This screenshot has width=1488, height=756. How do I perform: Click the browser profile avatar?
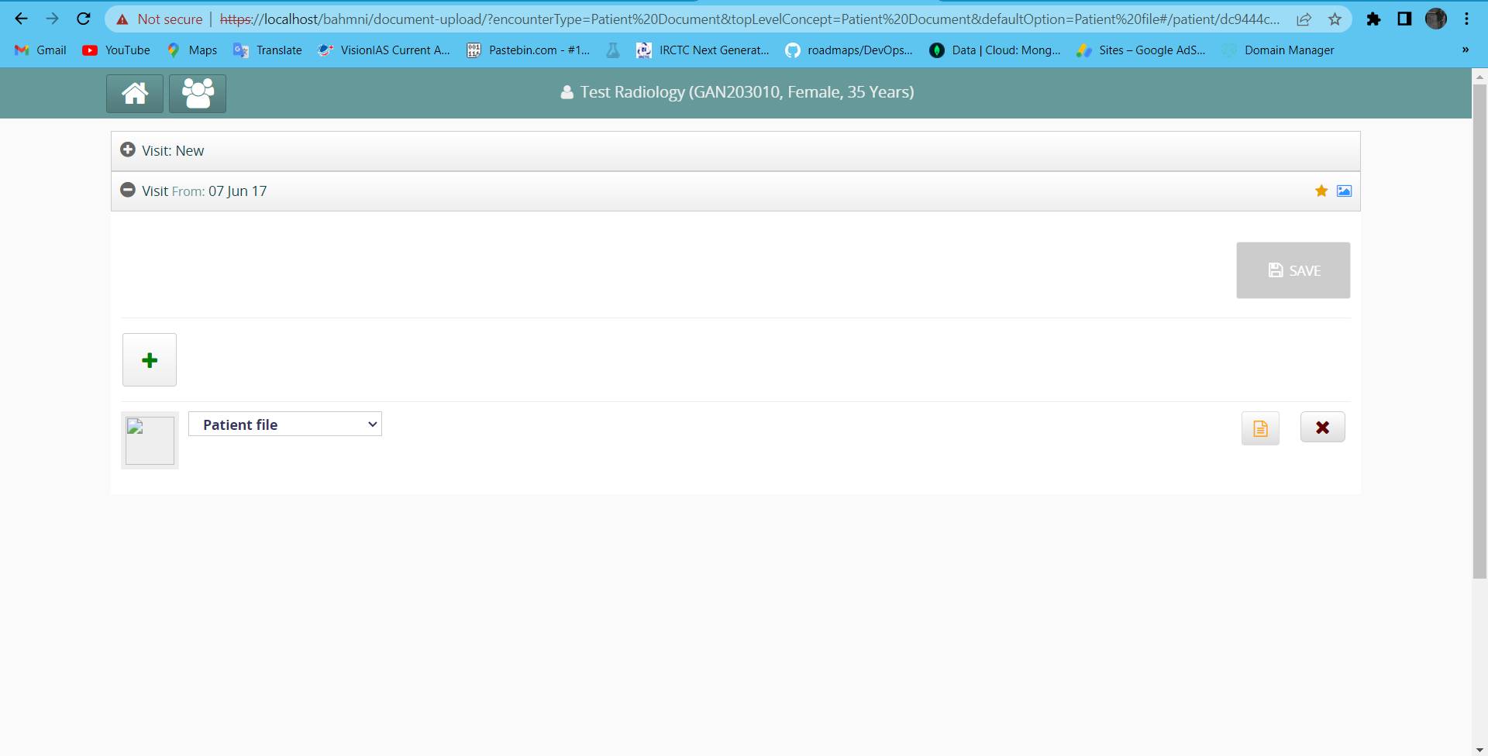[1436, 19]
